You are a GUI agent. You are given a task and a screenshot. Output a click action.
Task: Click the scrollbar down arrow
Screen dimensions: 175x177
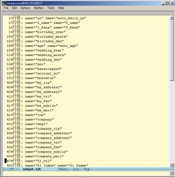tap(172, 165)
